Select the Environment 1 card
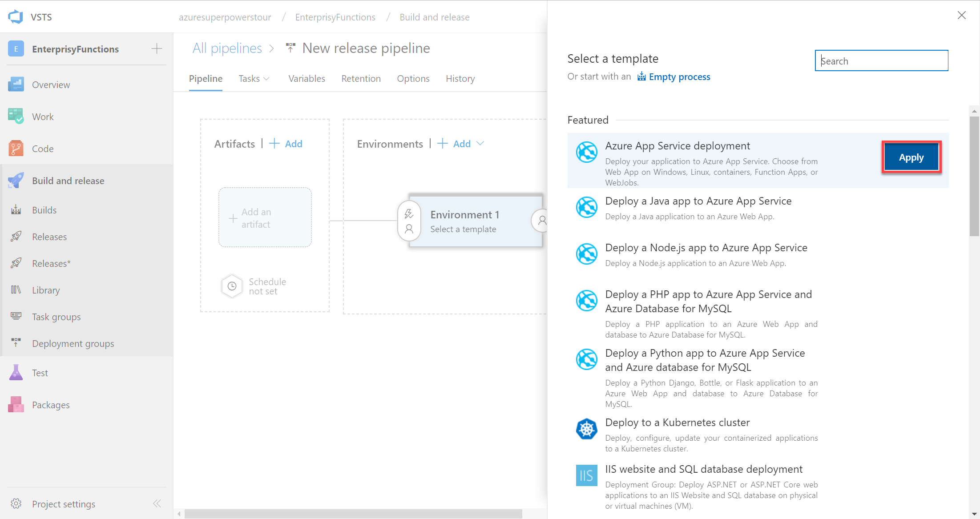The width and height of the screenshot is (980, 519). coord(476,221)
